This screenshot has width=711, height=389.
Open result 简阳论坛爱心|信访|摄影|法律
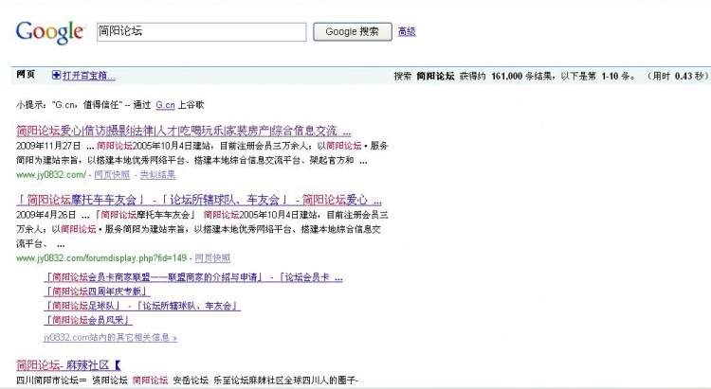click(x=183, y=132)
